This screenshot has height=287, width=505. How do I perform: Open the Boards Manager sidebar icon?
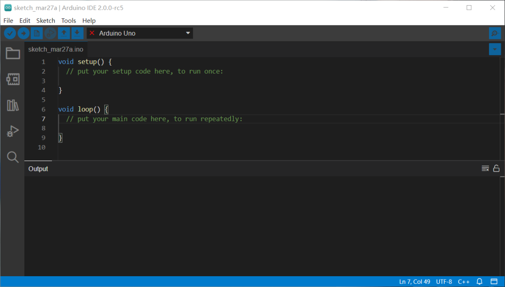[13, 79]
